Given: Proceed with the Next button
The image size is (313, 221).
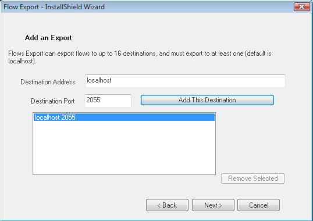Looking at the screenshot, I should [213, 205].
